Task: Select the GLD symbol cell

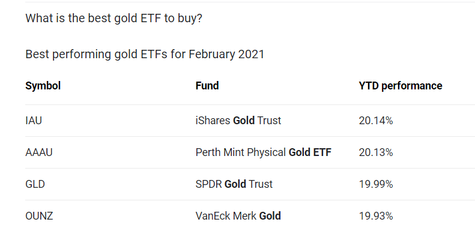Action: [x=35, y=184]
